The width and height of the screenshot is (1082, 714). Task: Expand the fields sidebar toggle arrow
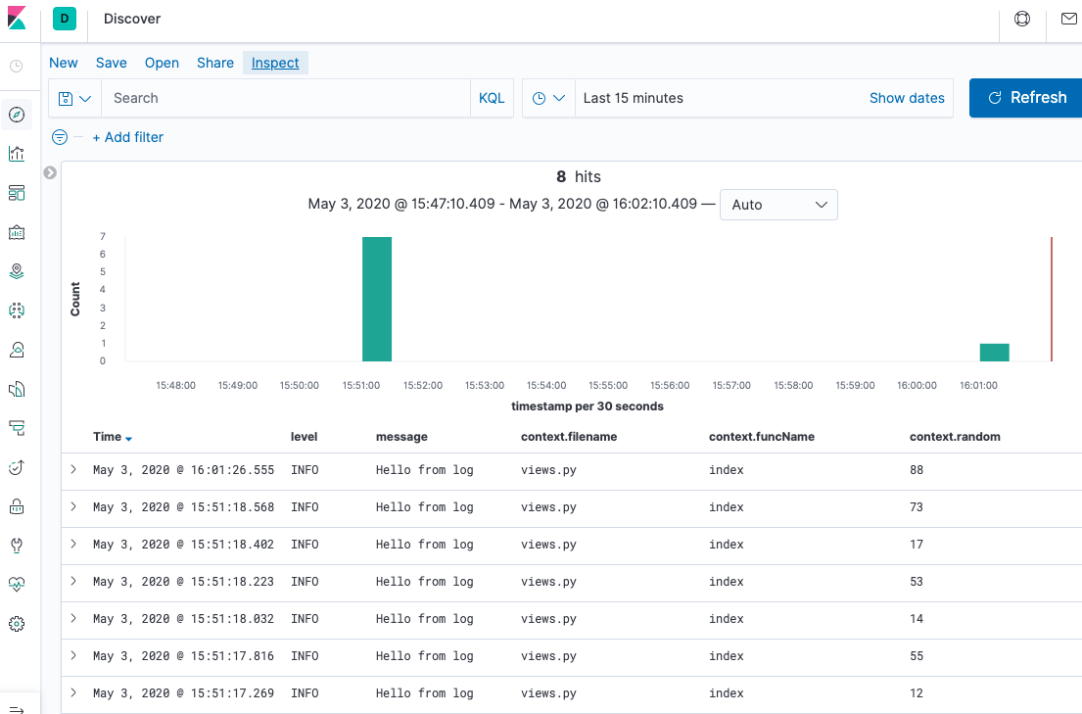[50, 172]
